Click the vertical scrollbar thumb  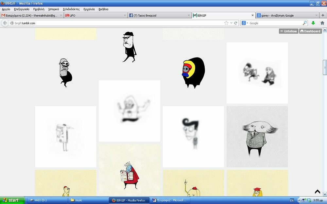[325, 67]
